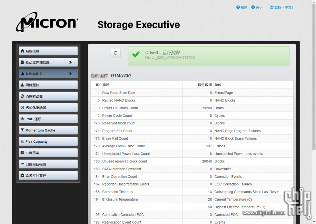The image size is (316, 224).
Task: Select the Raw Read Error Rate row
Action: pyautogui.click(x=192, y=93)
